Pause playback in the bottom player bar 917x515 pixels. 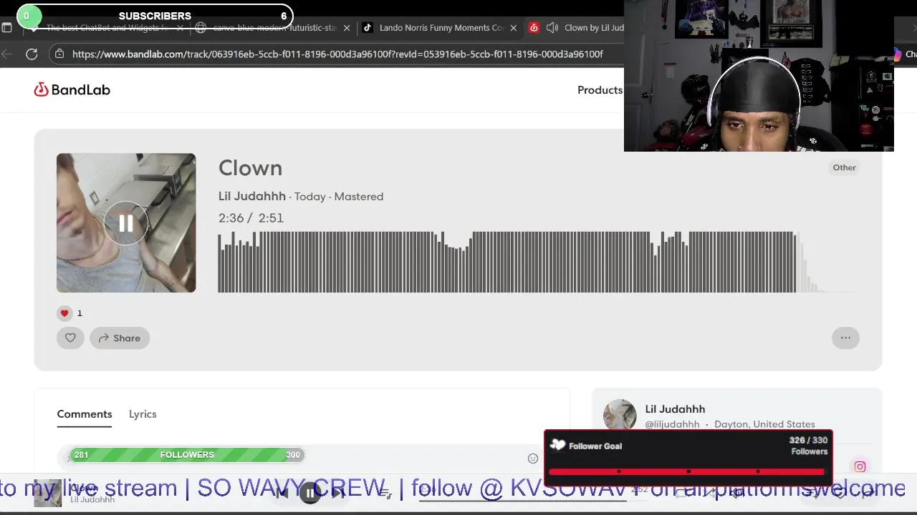309,493
